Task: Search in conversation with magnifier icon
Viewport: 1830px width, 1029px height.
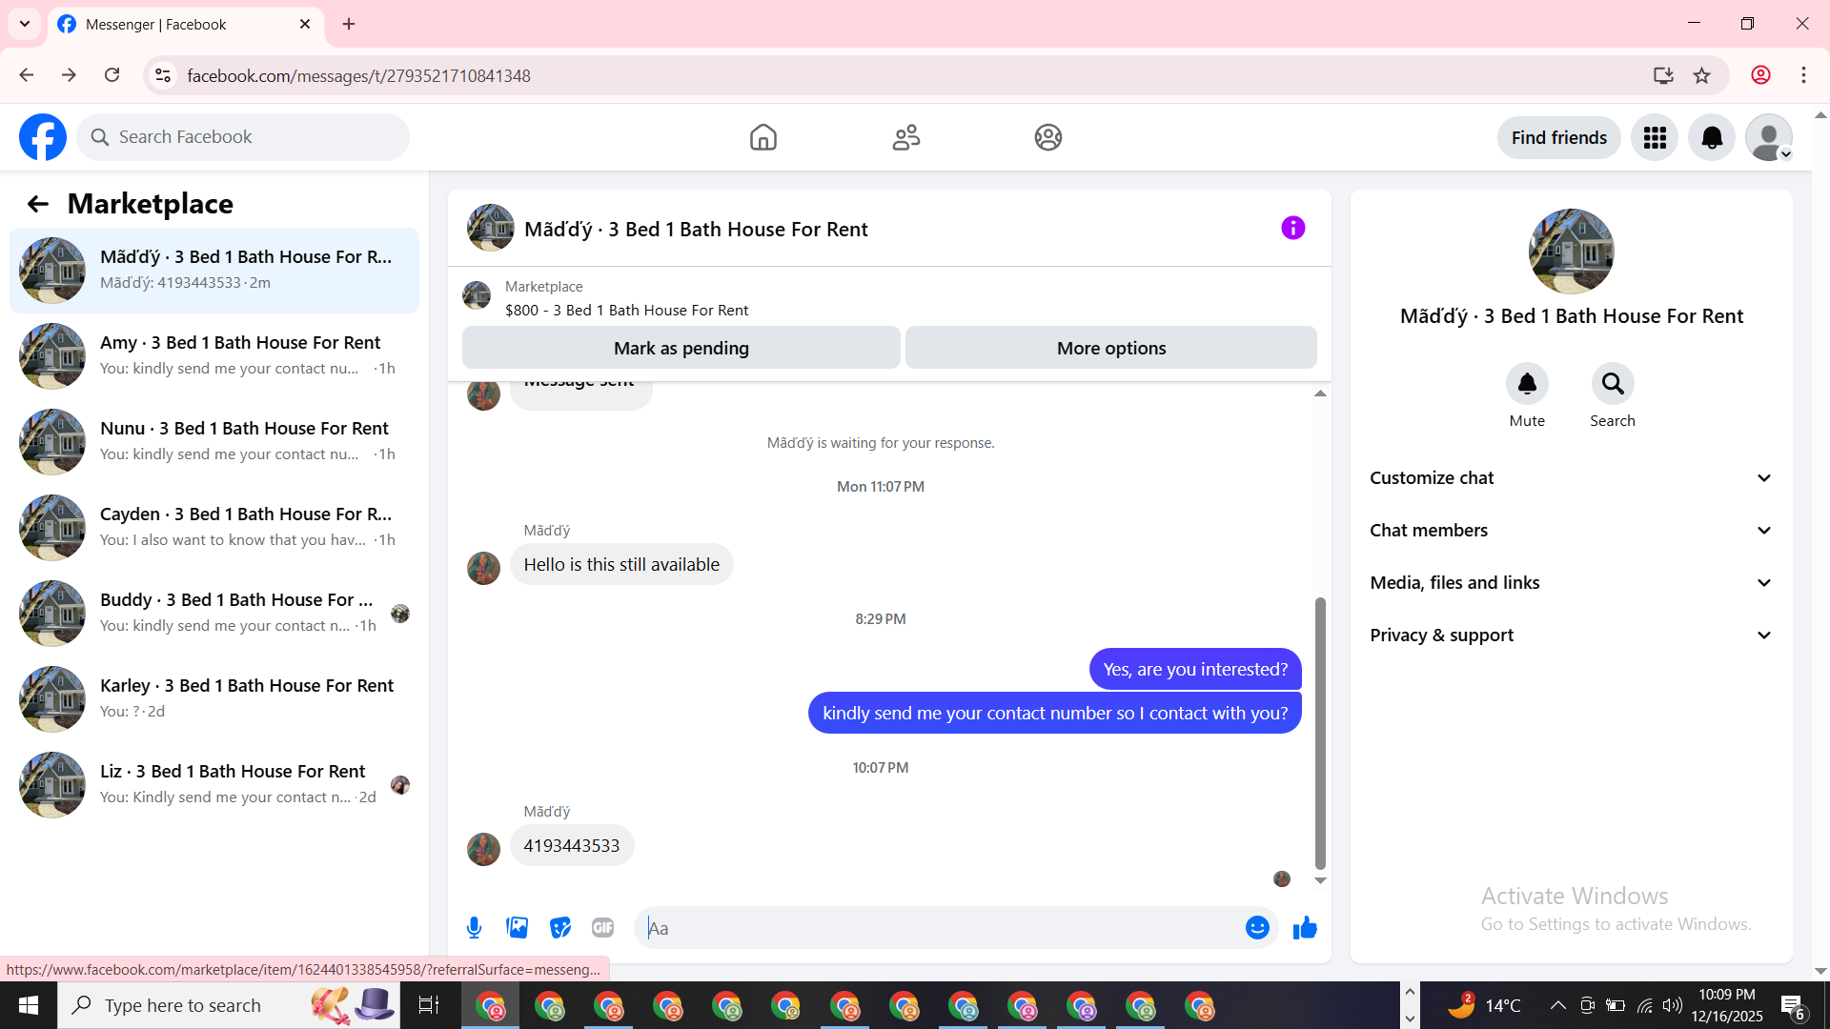Action: point(1613,384)
